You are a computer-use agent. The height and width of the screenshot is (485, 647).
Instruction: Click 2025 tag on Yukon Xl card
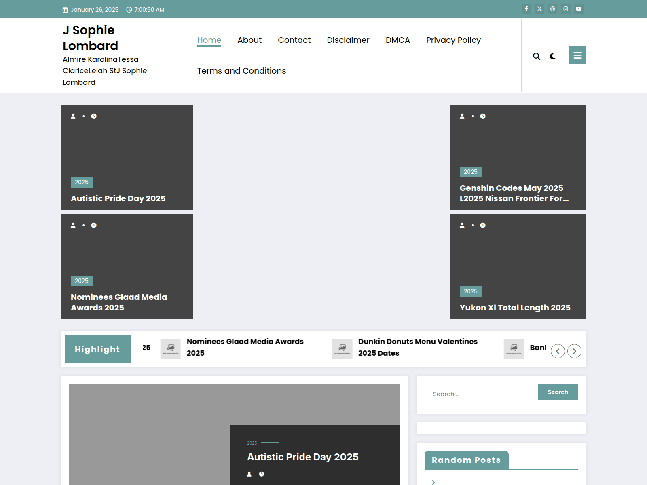click(471, 291)
